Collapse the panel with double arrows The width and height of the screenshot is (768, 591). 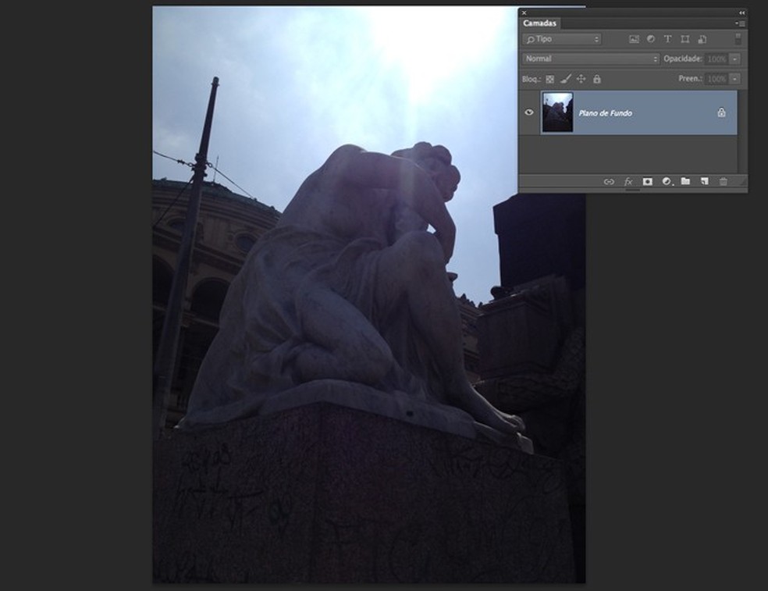pos(742,12)
